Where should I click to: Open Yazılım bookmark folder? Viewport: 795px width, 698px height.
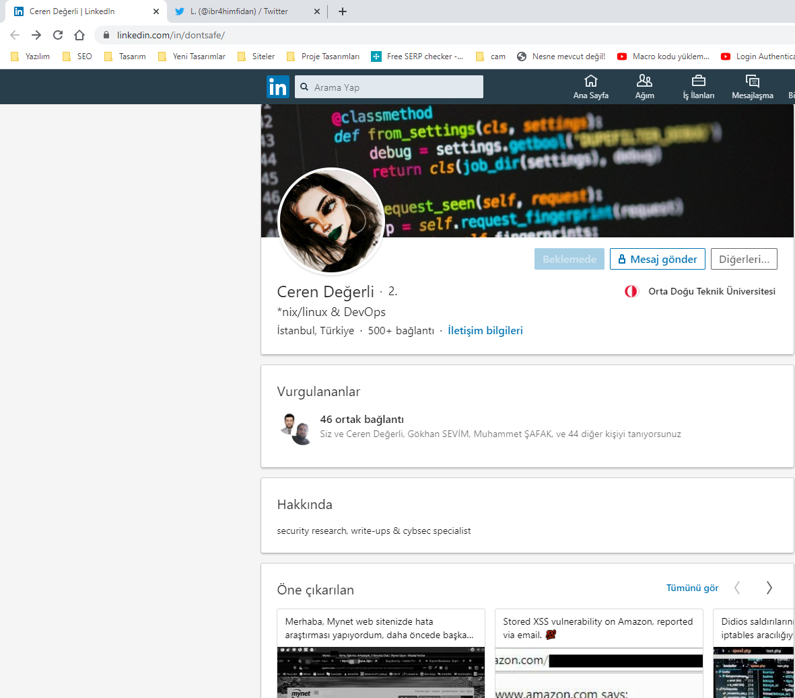click(x=30, y=56)
